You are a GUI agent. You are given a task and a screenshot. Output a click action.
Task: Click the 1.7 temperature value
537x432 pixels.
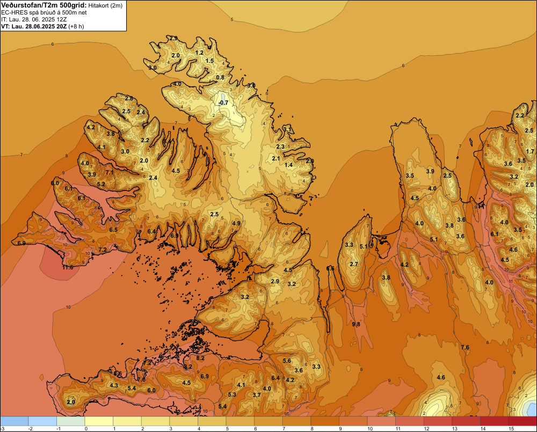pyautogui.click(x=530, y=151)
